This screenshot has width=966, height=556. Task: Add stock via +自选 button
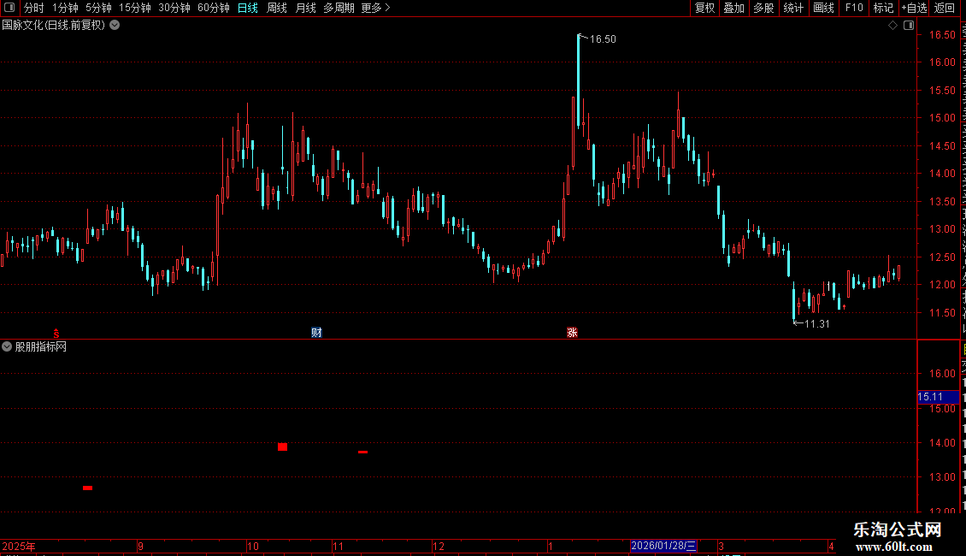pyautogui.click(x=914, y=8)
